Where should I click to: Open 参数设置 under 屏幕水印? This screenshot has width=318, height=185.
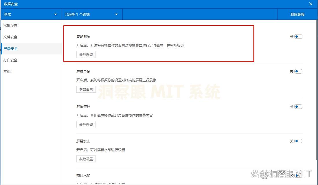(86, 159)
